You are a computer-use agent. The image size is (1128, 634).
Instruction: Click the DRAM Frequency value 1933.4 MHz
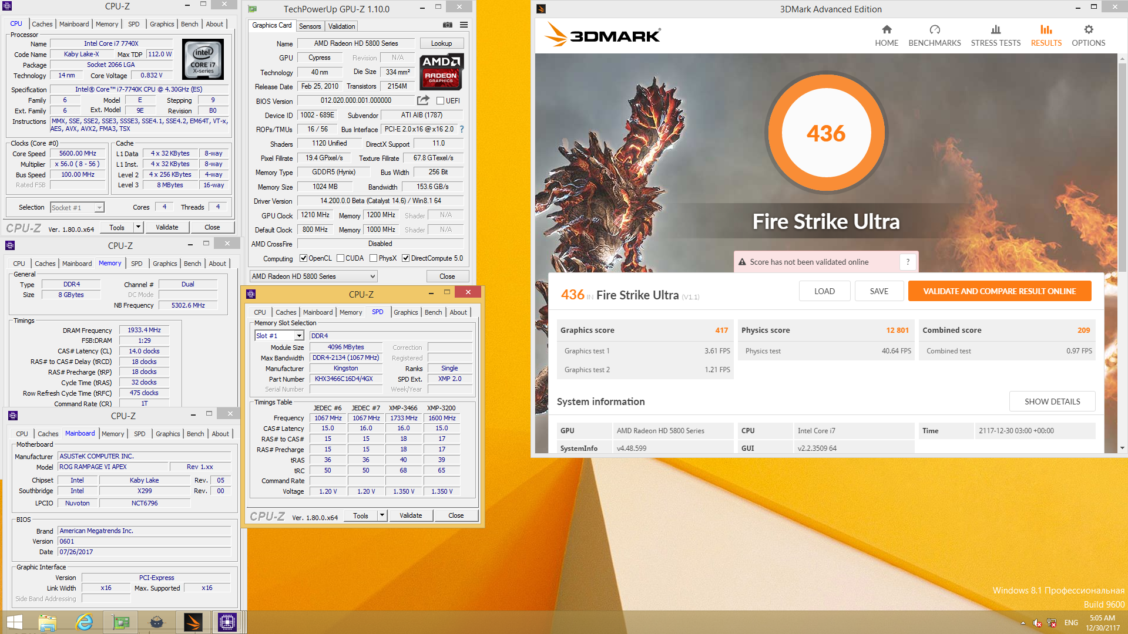point(144,331)
